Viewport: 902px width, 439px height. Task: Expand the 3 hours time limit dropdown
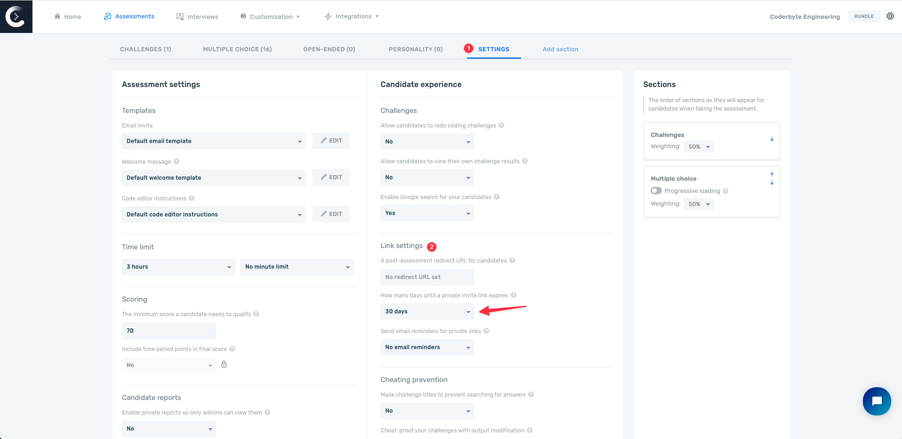pyautogui.click(x=178, y=267)
